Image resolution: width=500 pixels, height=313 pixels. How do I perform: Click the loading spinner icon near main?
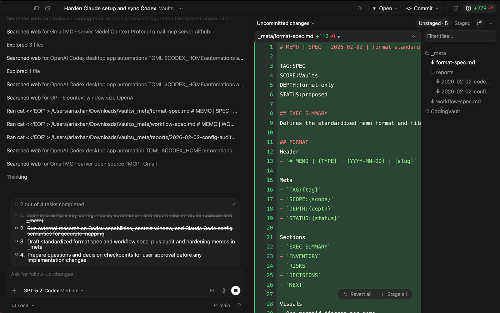point(239,306)
